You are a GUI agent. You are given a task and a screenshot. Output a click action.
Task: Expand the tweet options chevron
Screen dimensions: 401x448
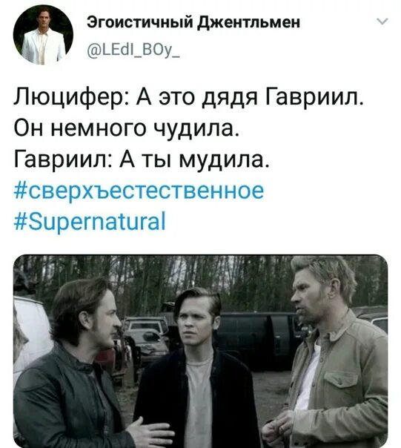click(x=382, y=22)
